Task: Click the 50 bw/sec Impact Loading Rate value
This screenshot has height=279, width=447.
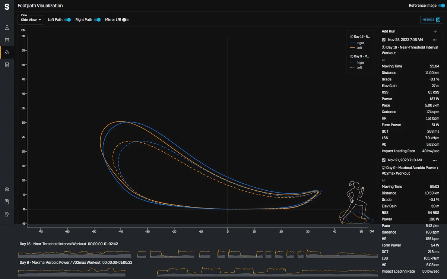Action: click(x=431, y=271)
